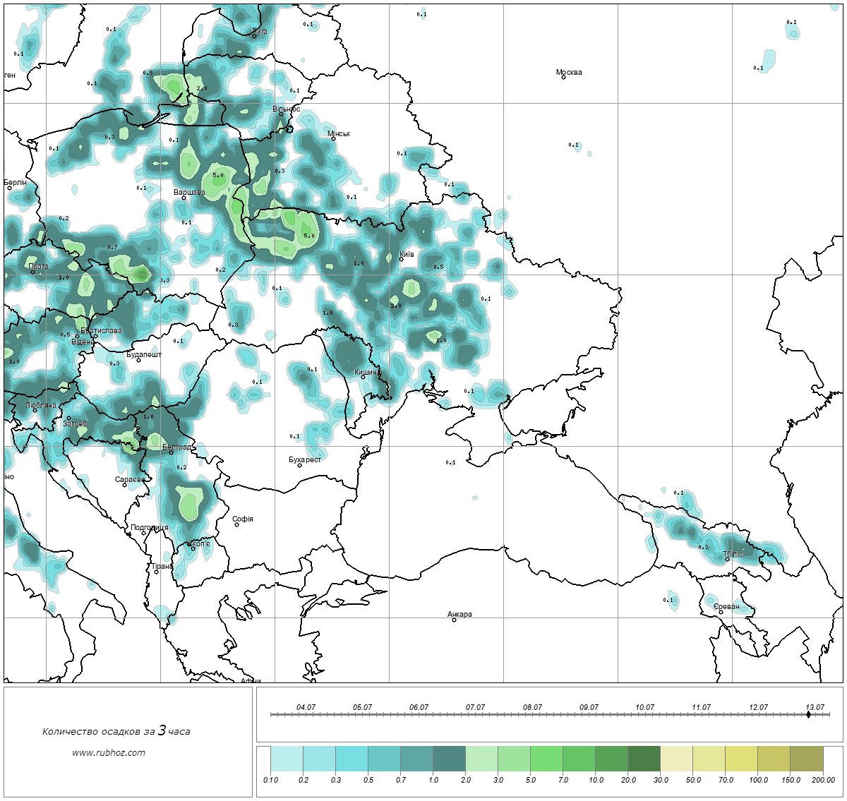Image resolution: width=847 pixels, height=801 pixels.
Task: Select the Варшава city marker
Action: point(184,198)
